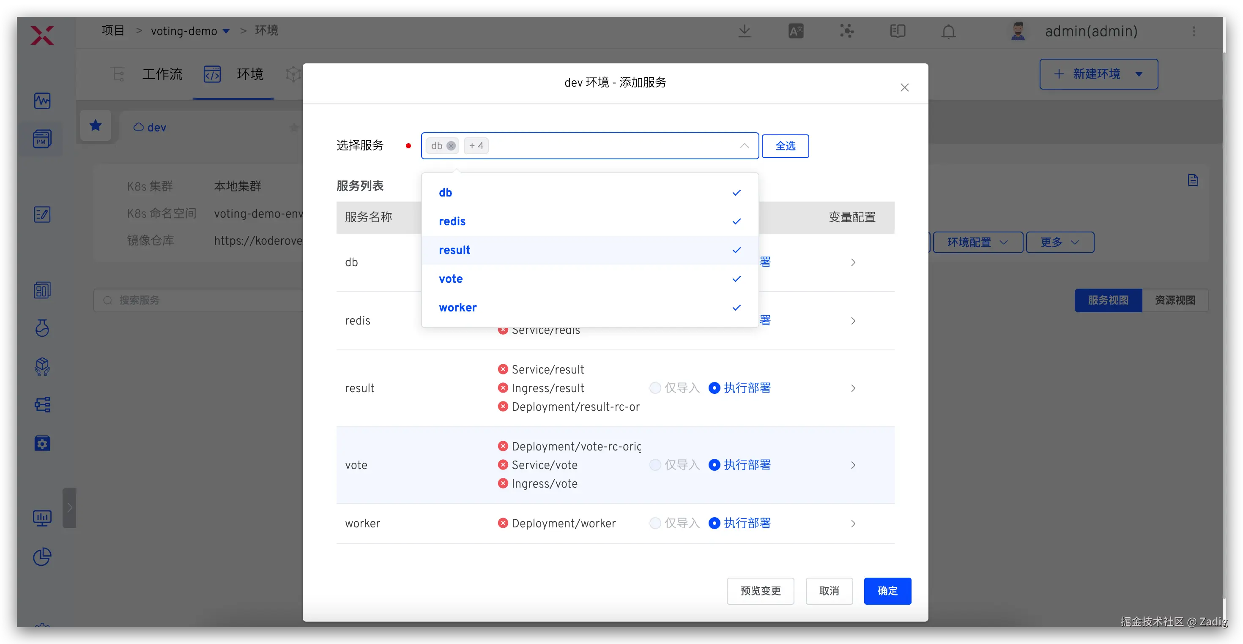Expand variable config chevron for worker row

[853, 524]
